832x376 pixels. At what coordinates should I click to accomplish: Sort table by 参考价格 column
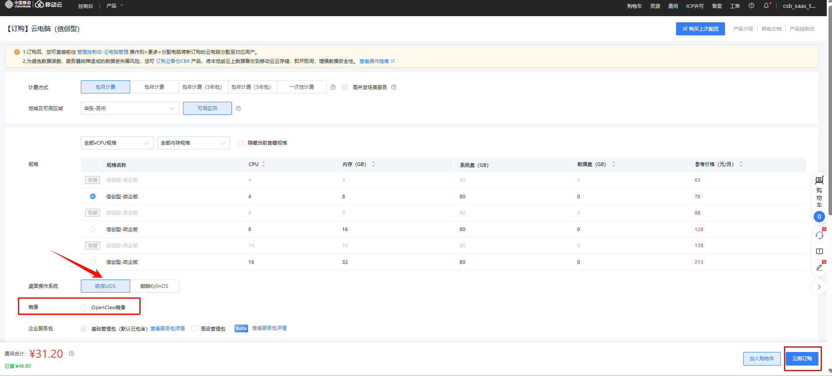[741, 164]
